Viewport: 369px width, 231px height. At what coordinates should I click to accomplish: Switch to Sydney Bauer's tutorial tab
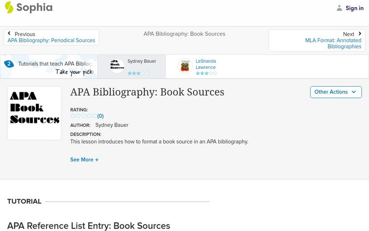pos(142,61)
